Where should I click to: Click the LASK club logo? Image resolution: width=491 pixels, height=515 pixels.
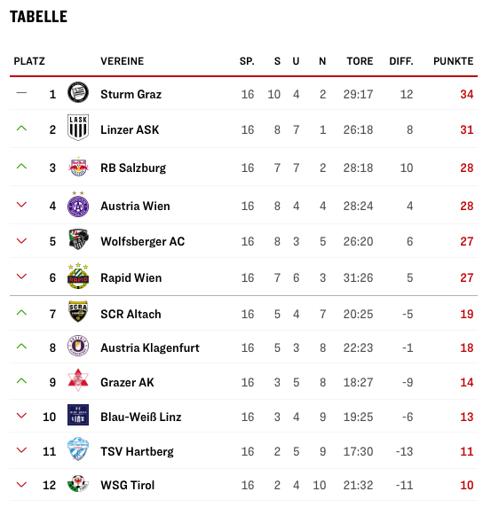click(x=78, y=128)
